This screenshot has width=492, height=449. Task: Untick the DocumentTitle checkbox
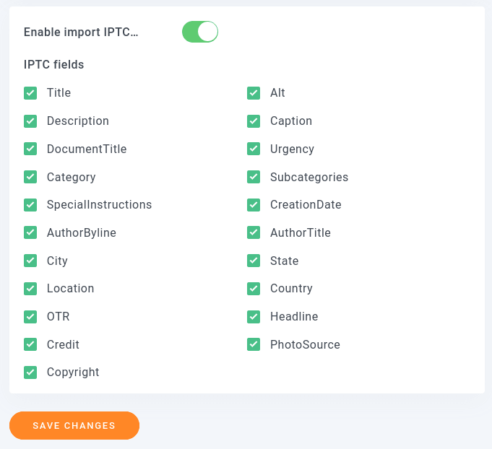30,149
